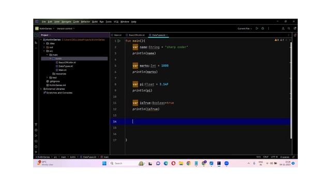Screen dimensions: 331x186
Task: Open the Build menu
Action: 95,22
